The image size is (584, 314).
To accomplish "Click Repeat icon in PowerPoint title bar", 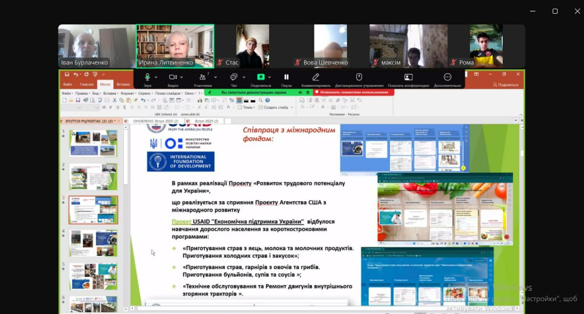I will (x=86, y=75).
